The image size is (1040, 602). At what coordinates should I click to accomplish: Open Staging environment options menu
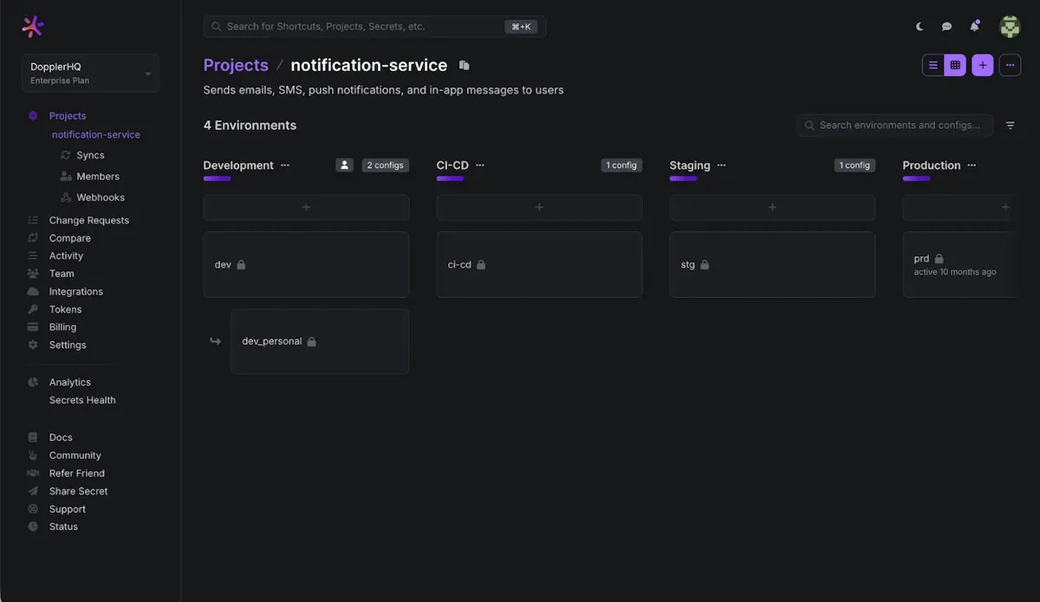tap(722, 165)
